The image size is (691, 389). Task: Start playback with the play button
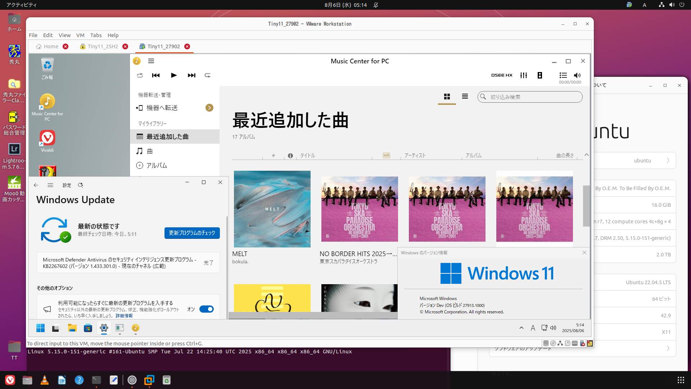[x=174, y=75]
